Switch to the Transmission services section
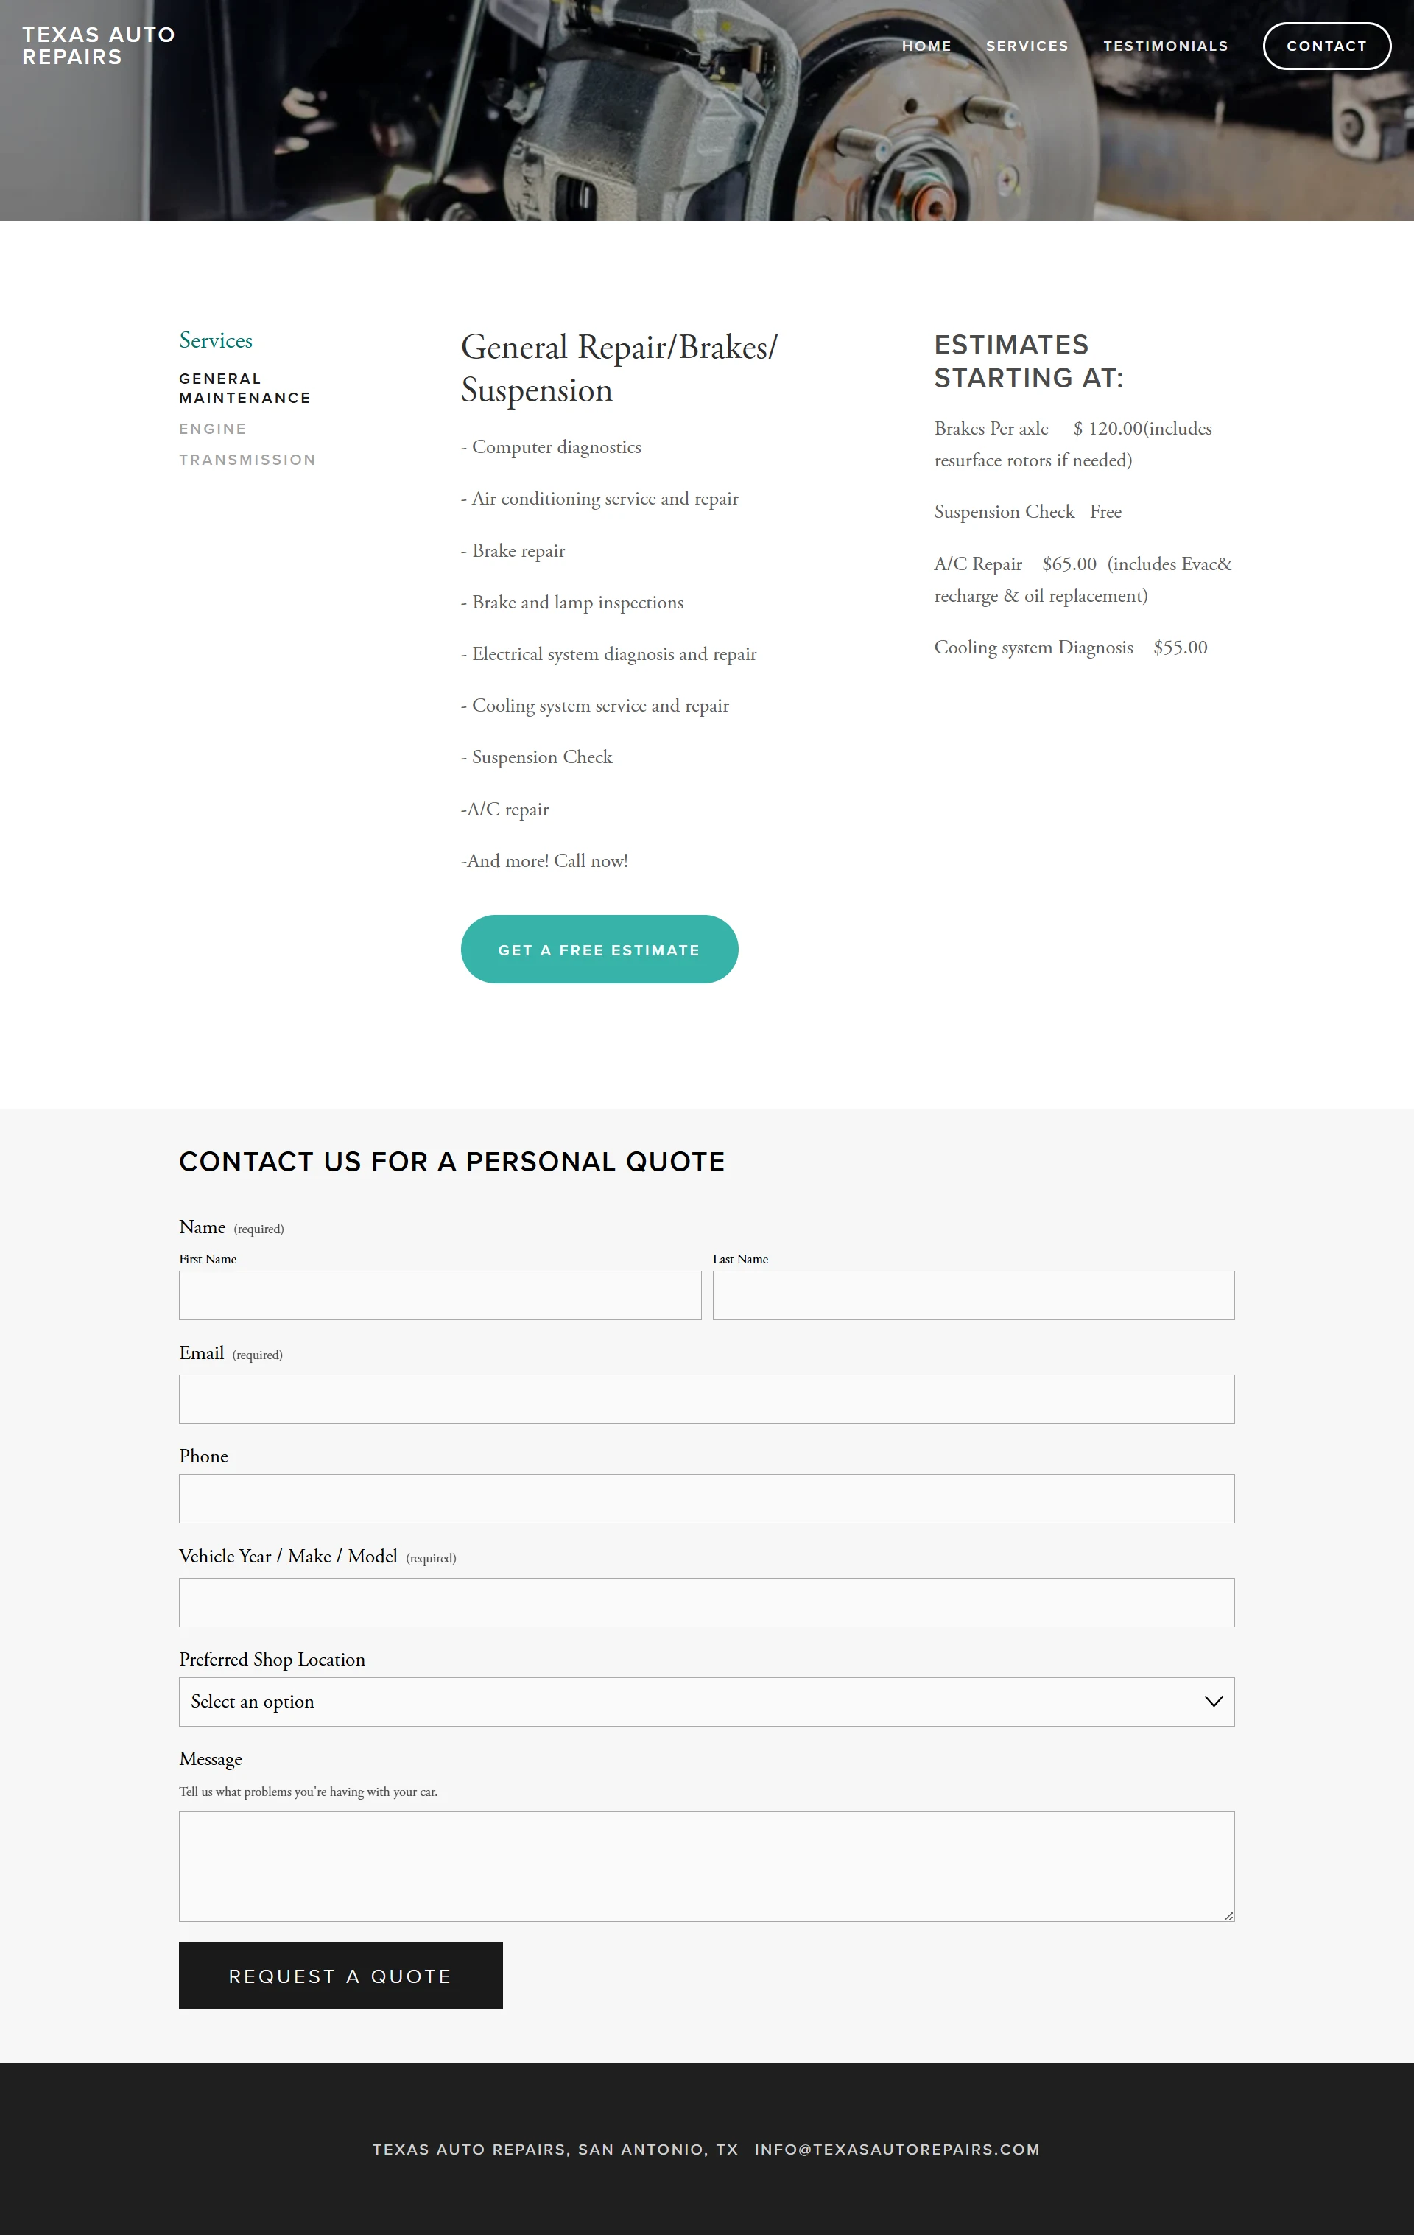This screenshot has width=1414, height=2235. pos(247,460)
